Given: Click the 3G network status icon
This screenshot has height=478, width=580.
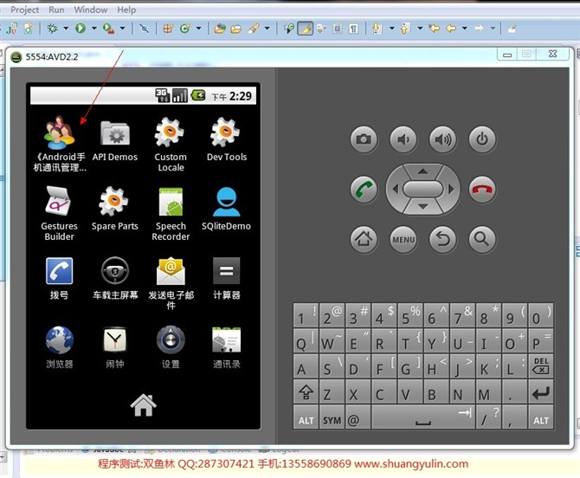Looking at the screenshot, I should (x=162, y=95).
